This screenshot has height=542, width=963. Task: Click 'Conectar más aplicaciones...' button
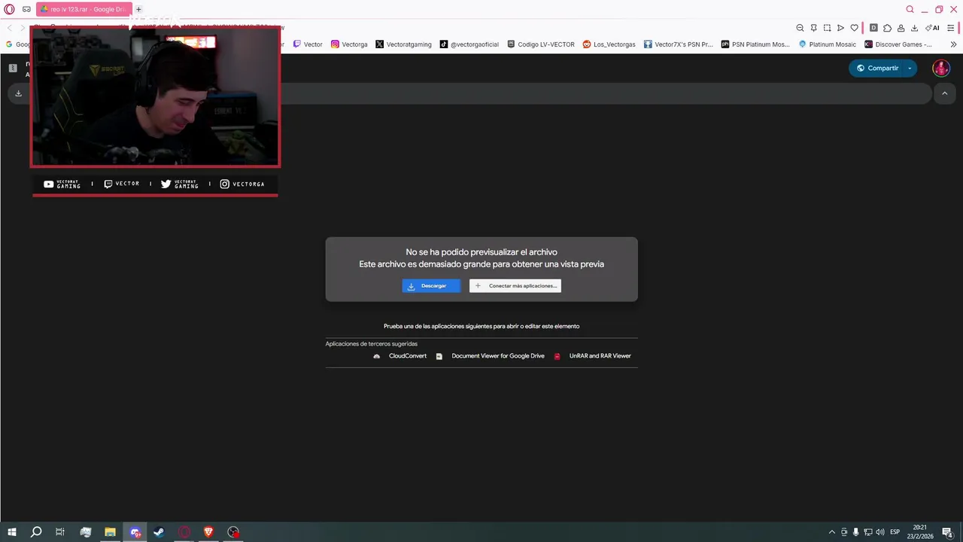[515, 285]
